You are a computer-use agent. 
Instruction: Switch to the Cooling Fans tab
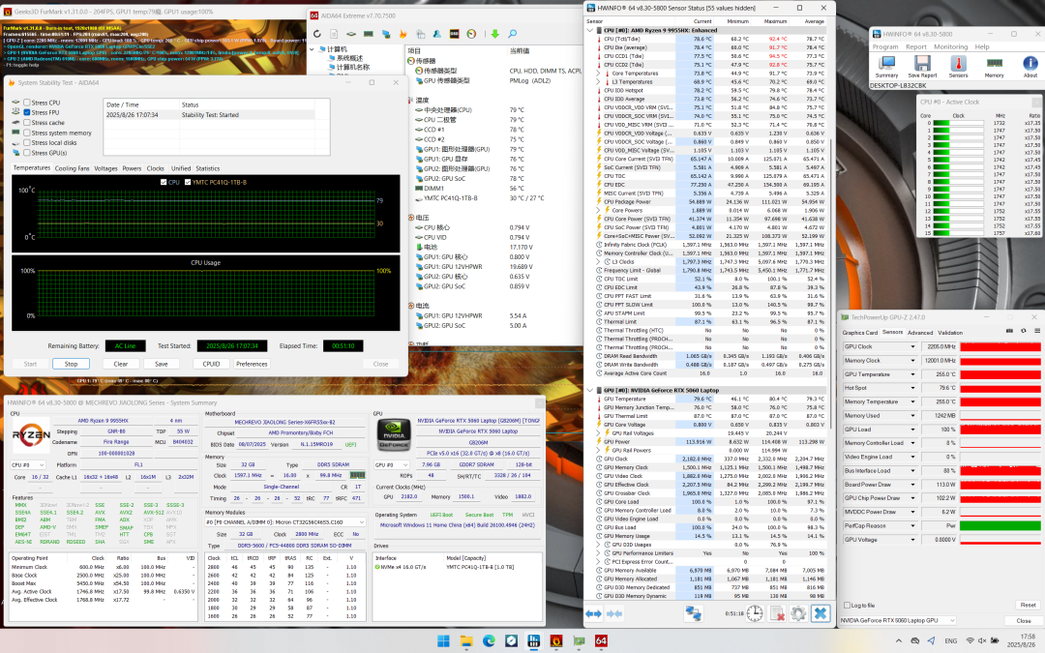pos(72,168)
